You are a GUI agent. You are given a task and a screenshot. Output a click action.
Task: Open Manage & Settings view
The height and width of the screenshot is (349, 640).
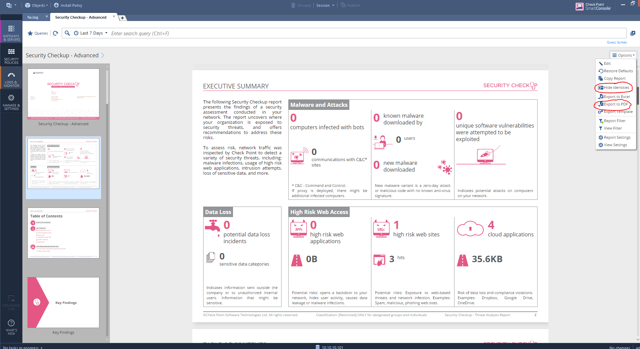click(11, 102)
